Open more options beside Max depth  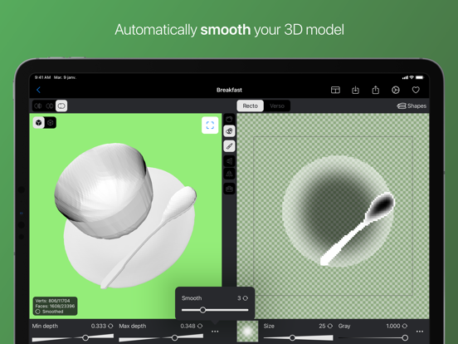(x=215, y=332)
